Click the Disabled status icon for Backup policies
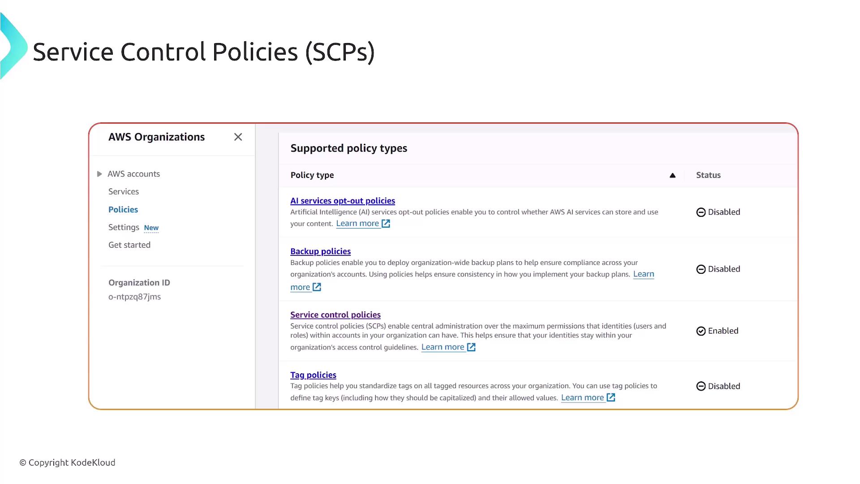The image size is (860, 484). pos(701,269)
